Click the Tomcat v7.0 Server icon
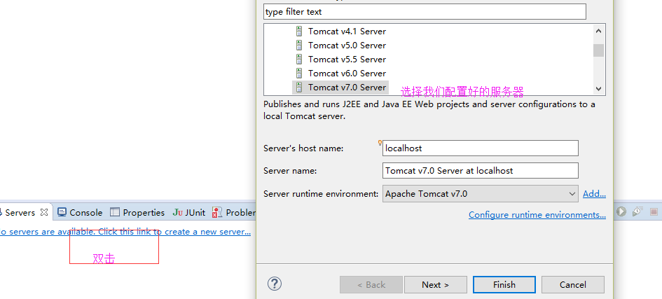 (x=299, y=88)
